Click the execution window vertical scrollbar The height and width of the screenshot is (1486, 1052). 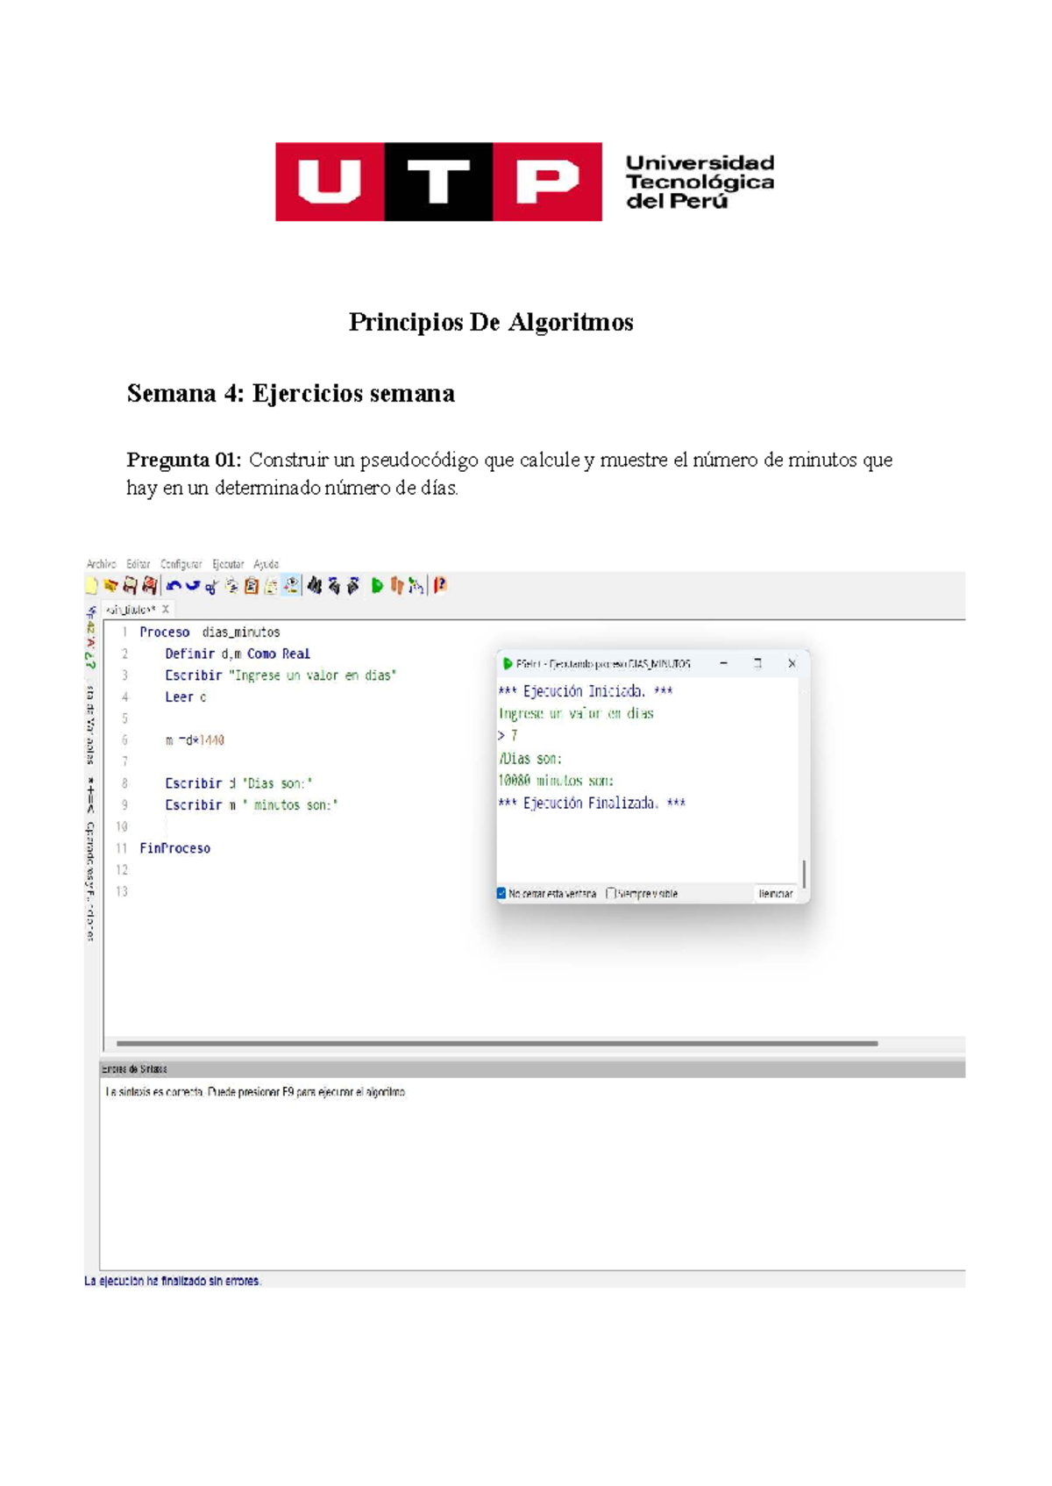tap(804, 873)
